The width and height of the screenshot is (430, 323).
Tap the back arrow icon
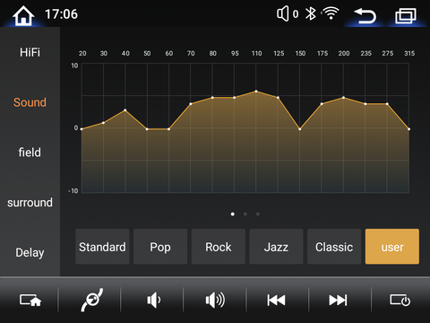pyautogui.click(x=365, y=15)
